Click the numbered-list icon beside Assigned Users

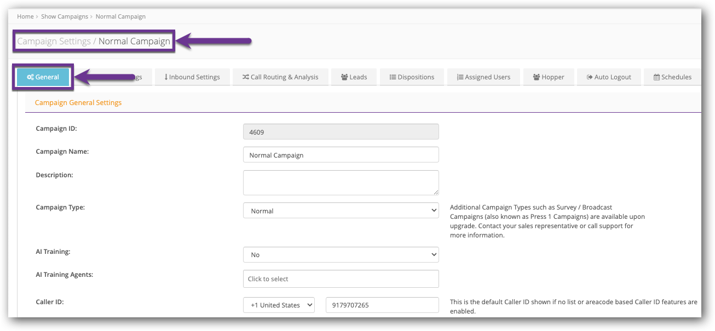point(460,77)
